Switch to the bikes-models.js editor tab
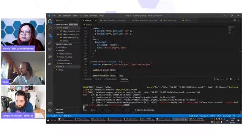The height and width of the screenshot is (137, 243). 169,20
